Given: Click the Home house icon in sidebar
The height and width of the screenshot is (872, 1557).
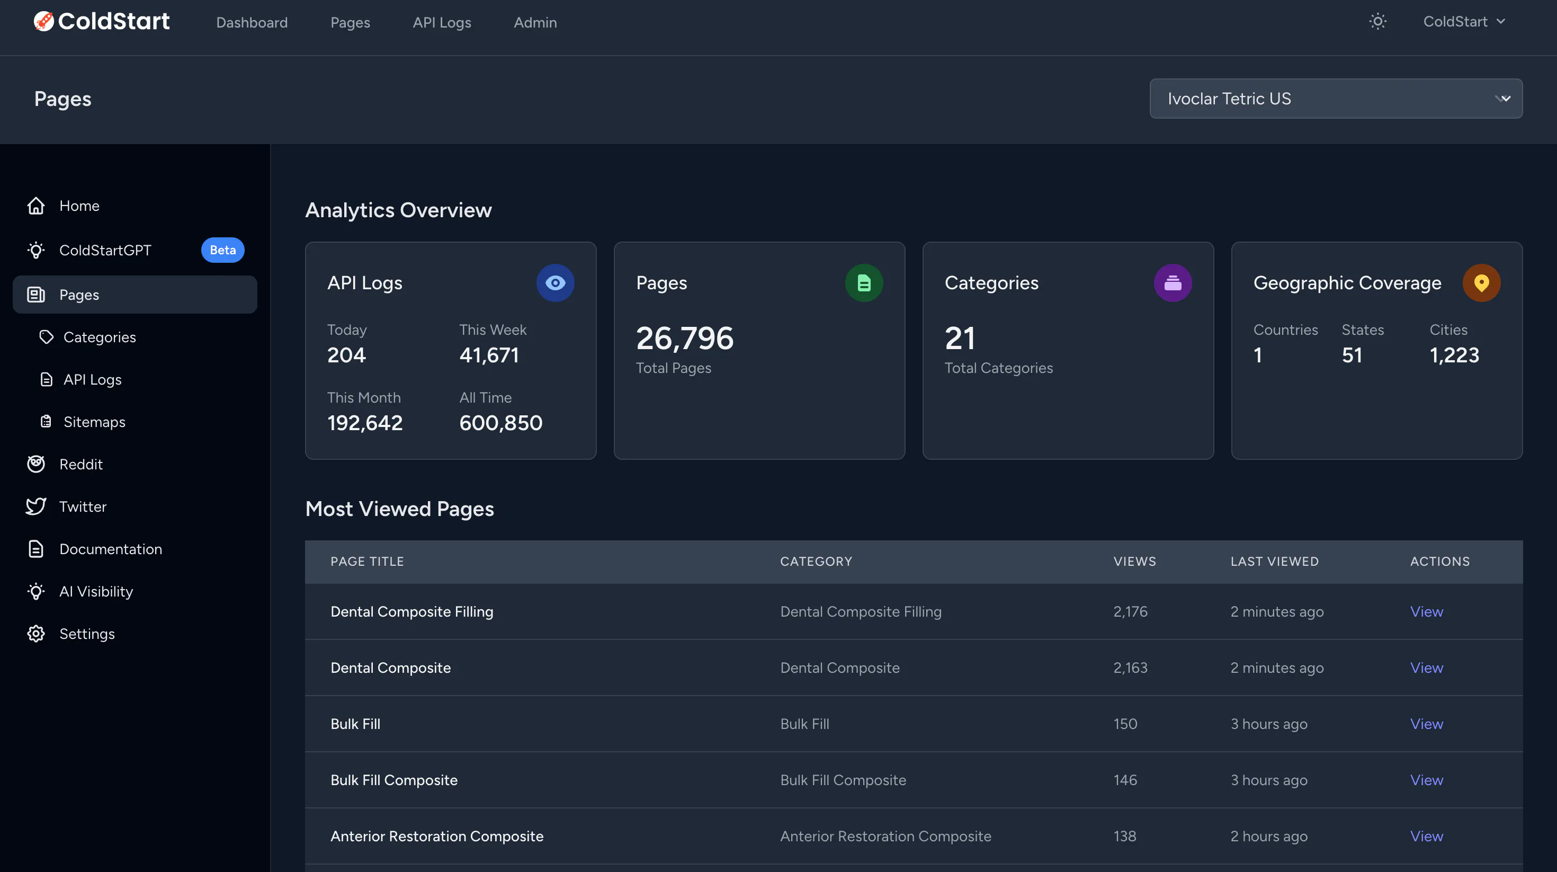Looking at the screenshot, I should [x=35, y=206].
